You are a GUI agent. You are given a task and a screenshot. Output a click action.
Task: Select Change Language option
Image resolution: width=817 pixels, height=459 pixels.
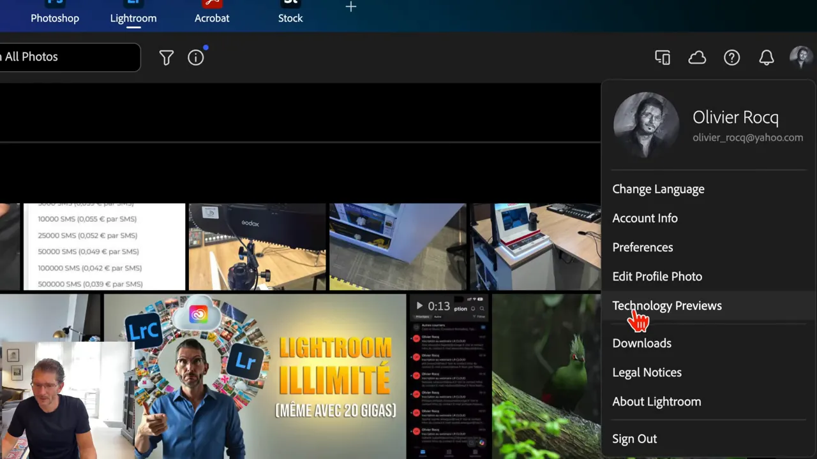pyautogui.click(x=658, y=189)
